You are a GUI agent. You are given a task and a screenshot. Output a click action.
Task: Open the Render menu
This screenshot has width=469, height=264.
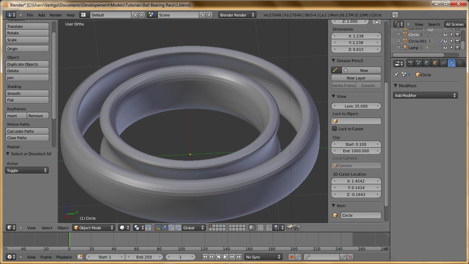pos(56,15)
